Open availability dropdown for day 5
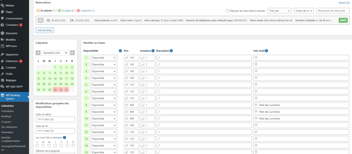352x154 pixels. point(103,85)
